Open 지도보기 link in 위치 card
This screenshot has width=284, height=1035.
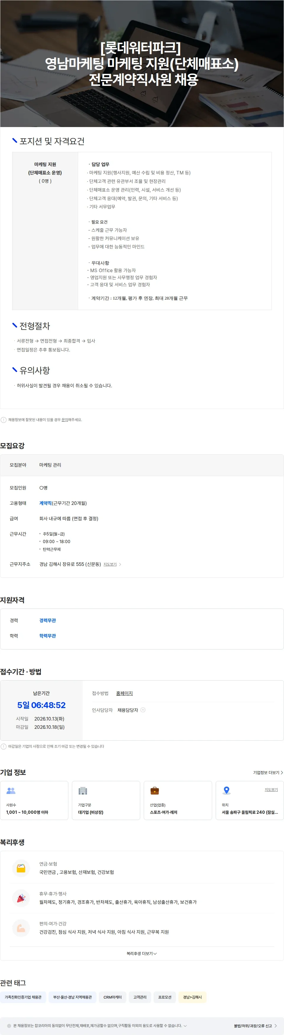(x=271, y=790)
